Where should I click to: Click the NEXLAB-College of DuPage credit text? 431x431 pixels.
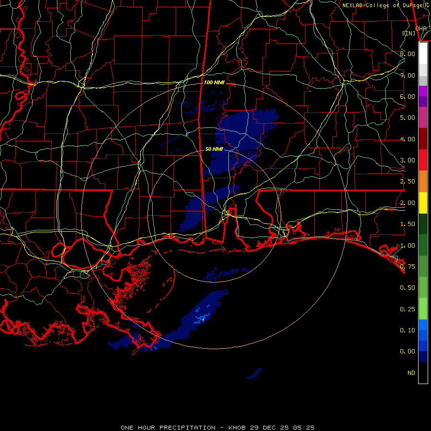386,5
